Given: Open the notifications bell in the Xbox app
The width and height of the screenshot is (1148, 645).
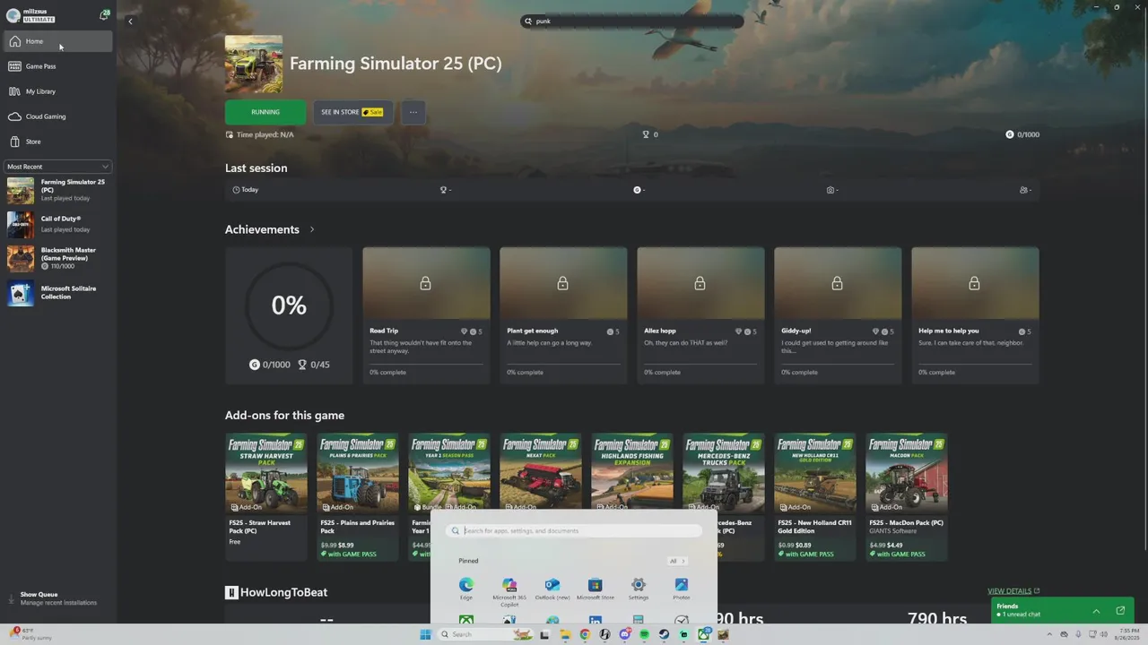Looking at the screenshot, I should click(105, 15).
